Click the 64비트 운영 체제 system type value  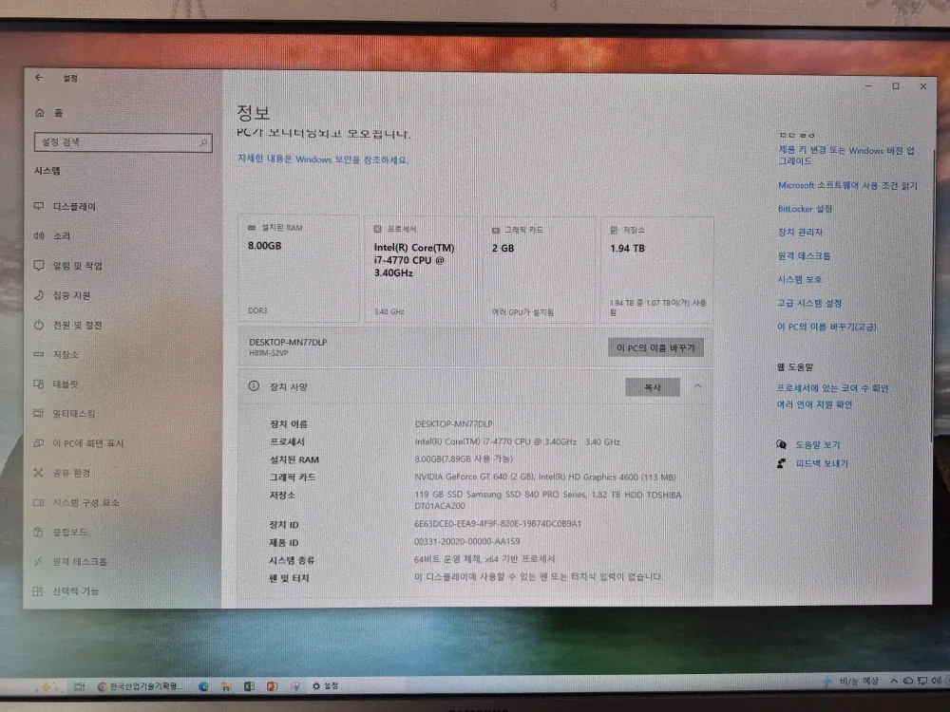(484, 559)
